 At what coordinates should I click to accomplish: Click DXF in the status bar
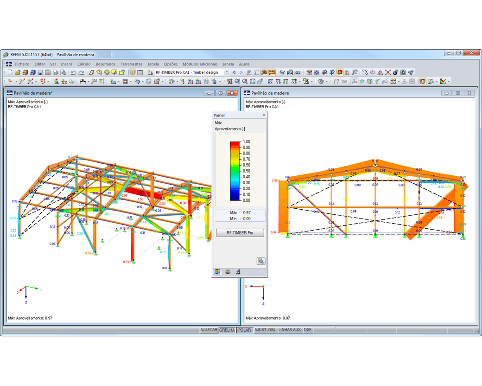[308, 330]
